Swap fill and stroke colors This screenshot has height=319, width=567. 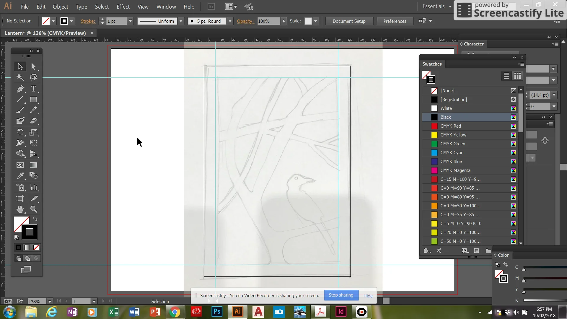pos(35,219)
